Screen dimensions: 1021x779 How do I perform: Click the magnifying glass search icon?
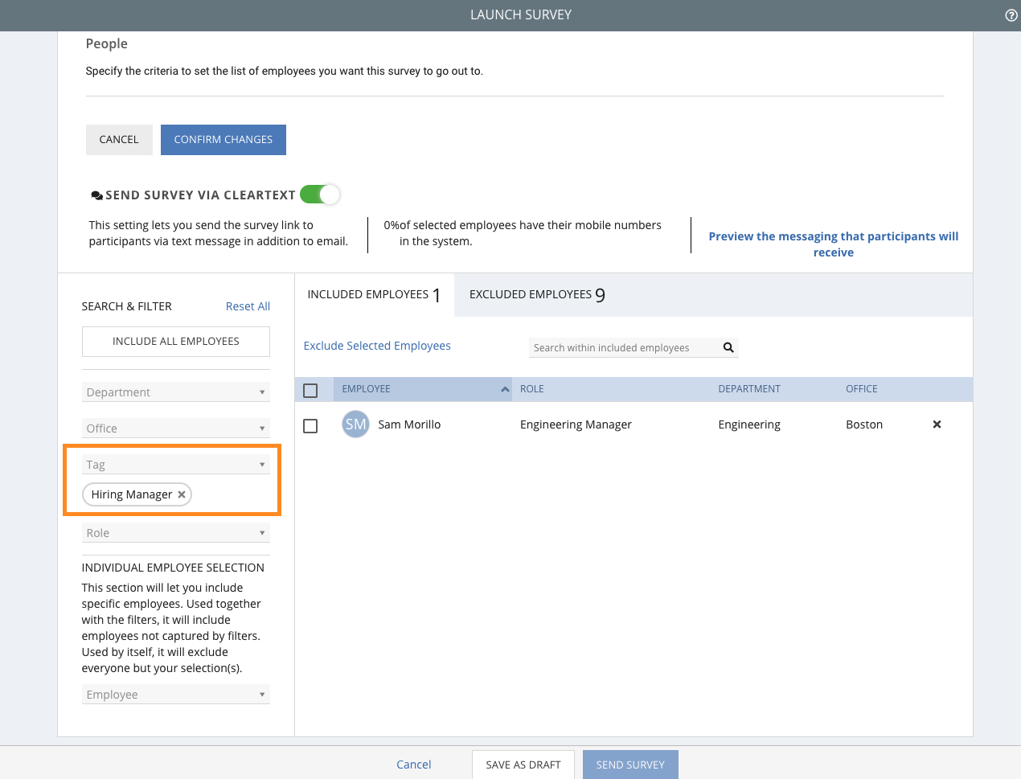coord(728,347)
